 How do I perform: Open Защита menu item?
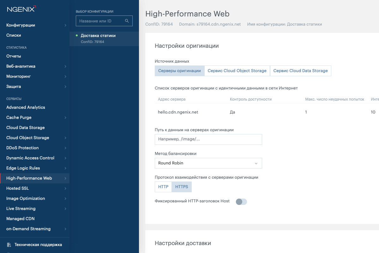click(x=35, y=87)
